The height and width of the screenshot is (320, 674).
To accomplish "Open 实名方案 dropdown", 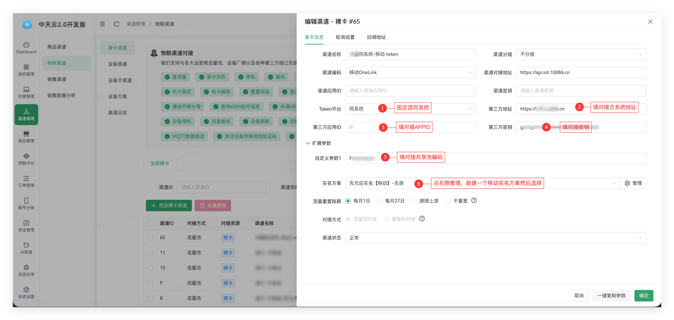I will point(482,183).
